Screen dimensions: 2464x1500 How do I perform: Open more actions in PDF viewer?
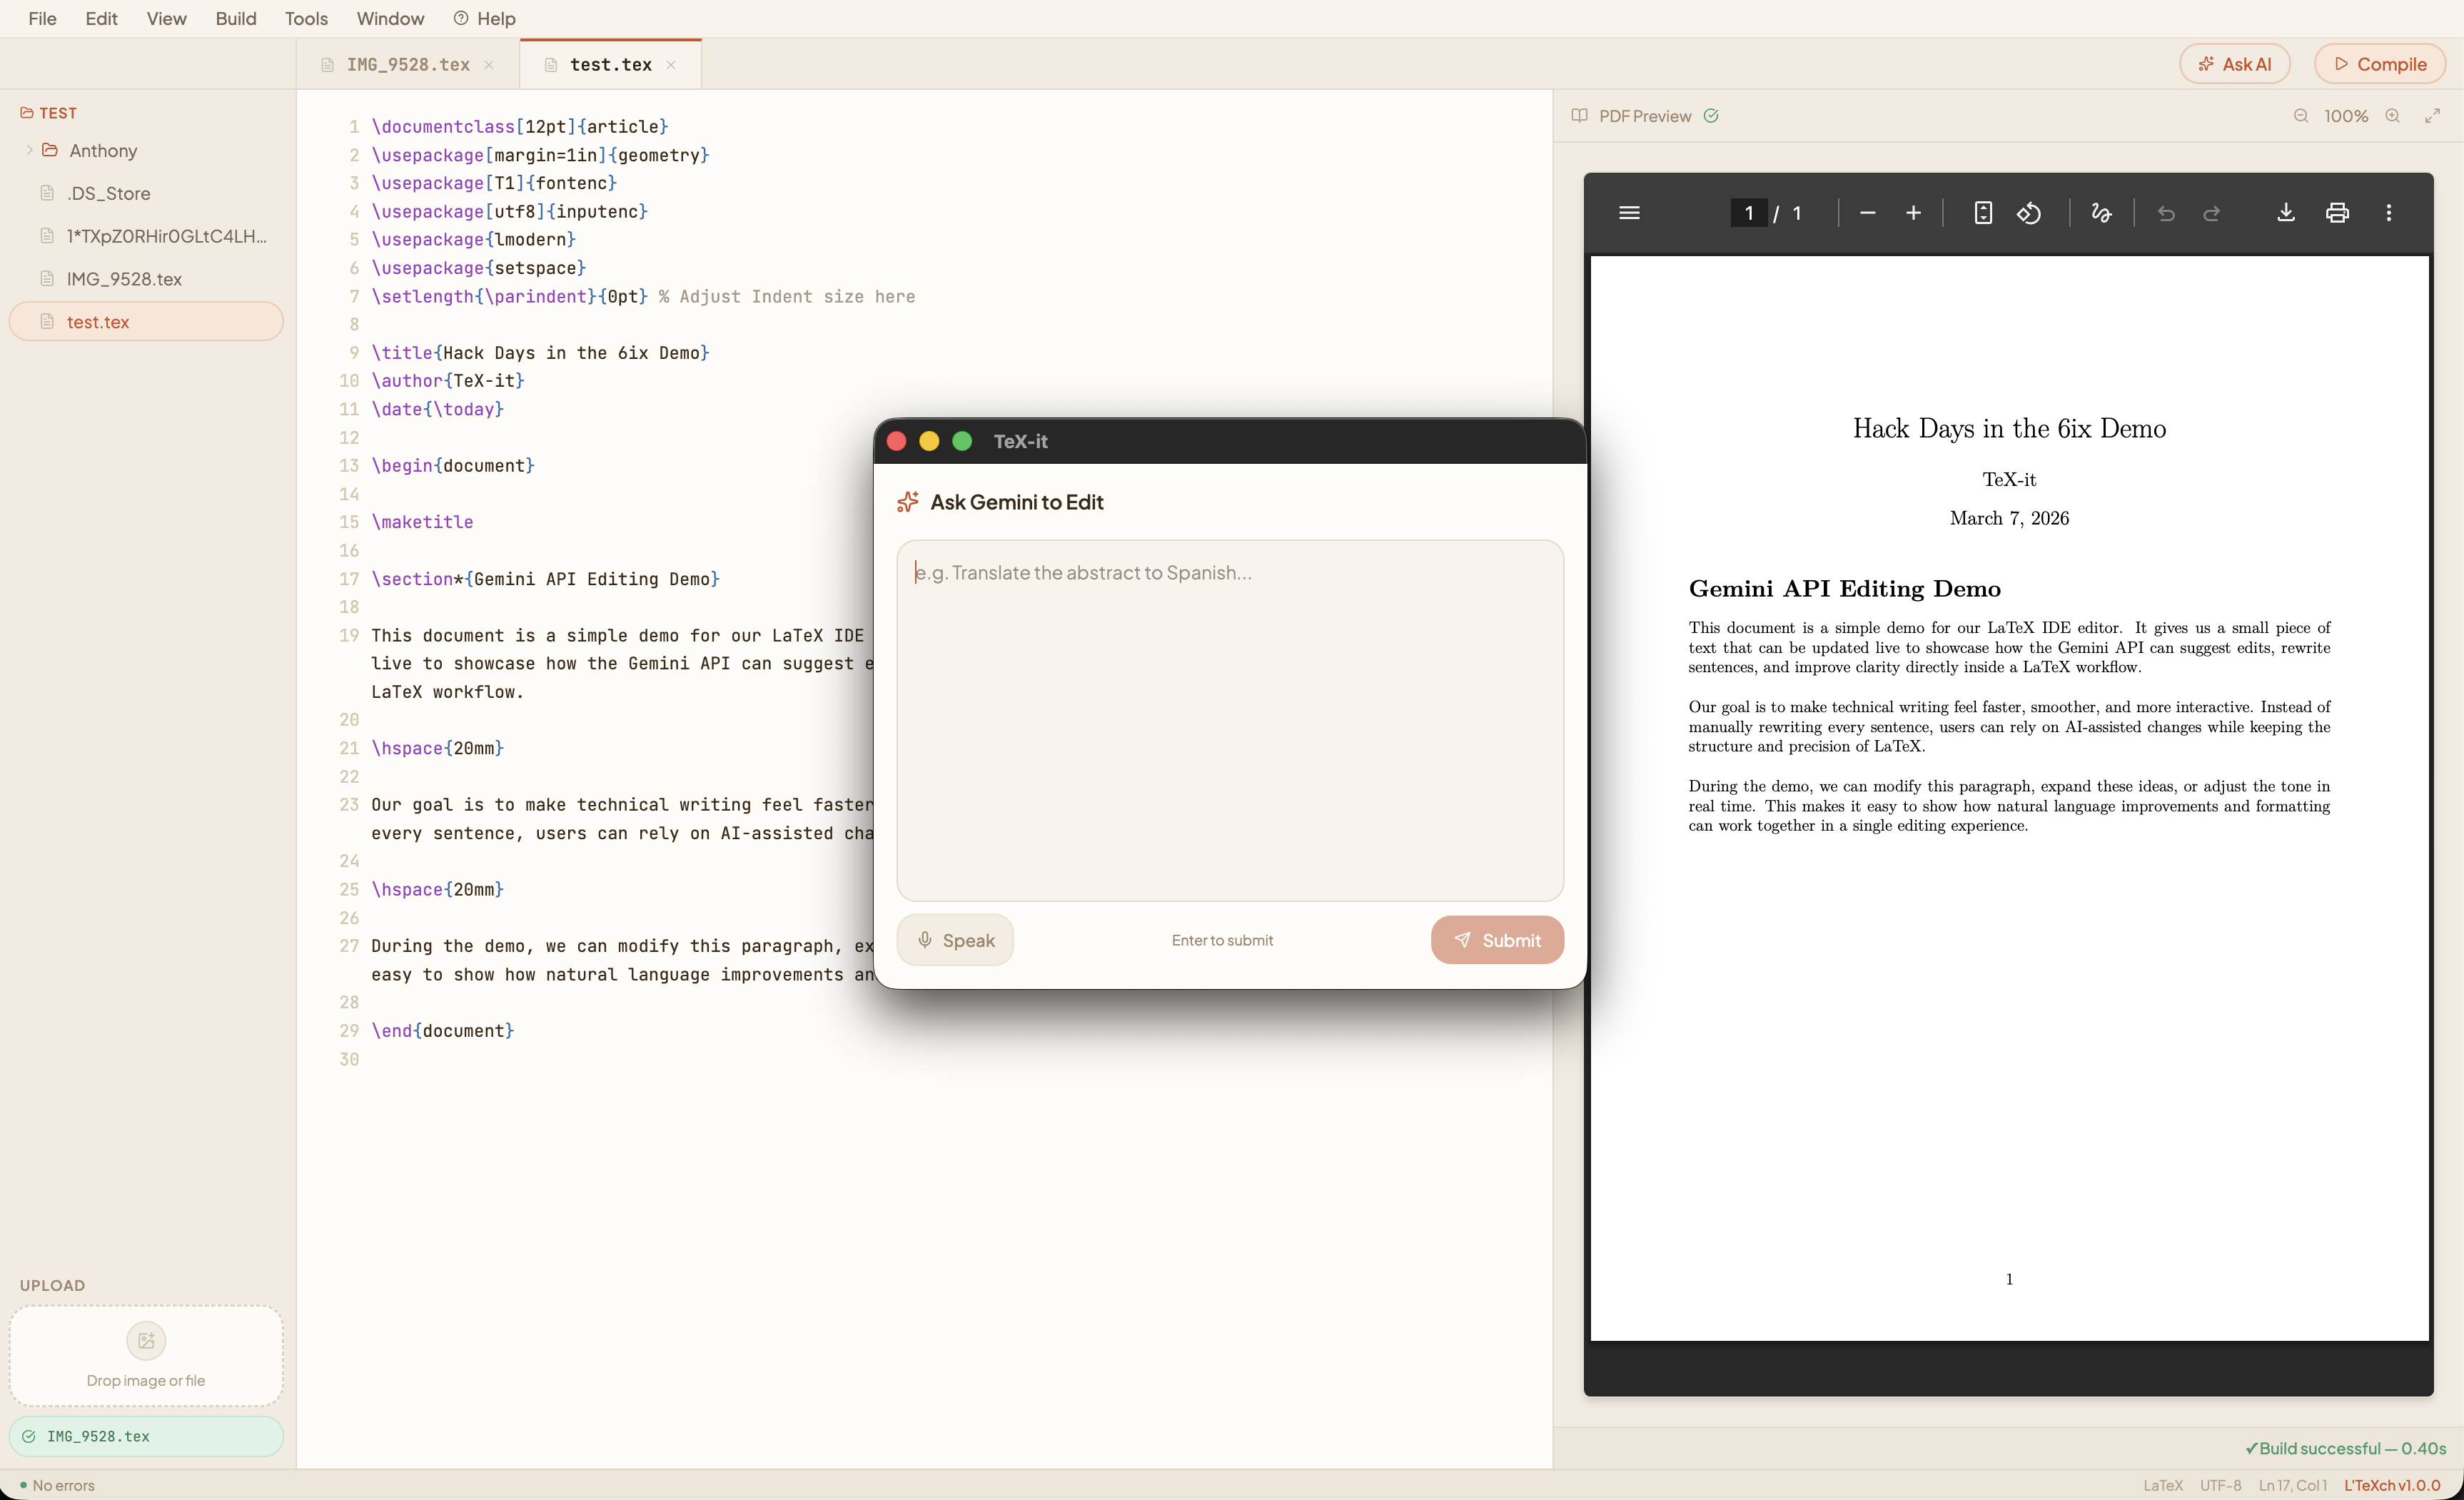coord(2389,213)
